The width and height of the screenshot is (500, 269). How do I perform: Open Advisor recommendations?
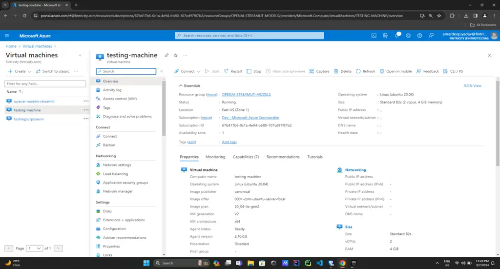coord(125,238)
